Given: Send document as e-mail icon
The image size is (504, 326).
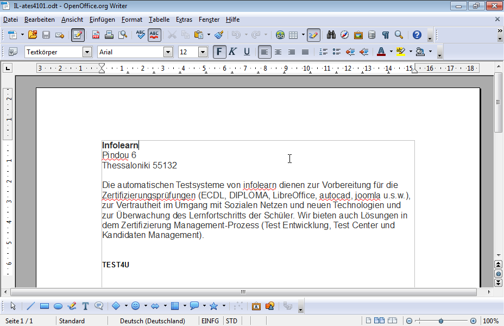Looking at the screenshot, I should coord(60,35).
